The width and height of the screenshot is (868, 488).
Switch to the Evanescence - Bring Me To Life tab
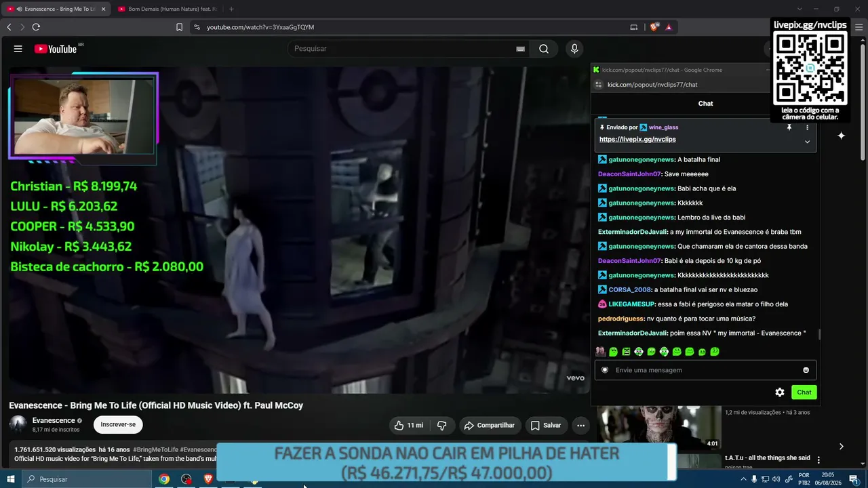click(x=56, y=9)
